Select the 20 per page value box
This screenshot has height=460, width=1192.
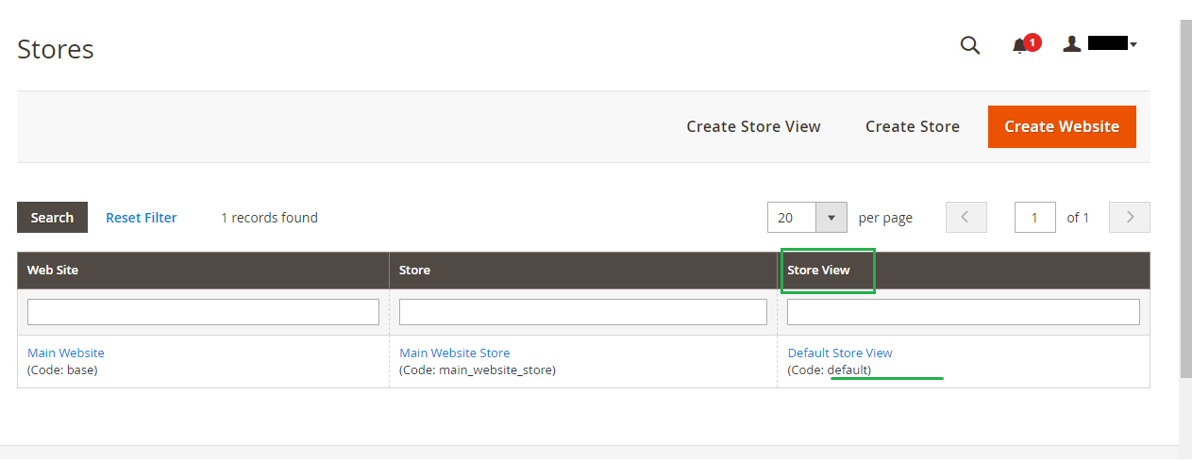(x=792, y=217)
